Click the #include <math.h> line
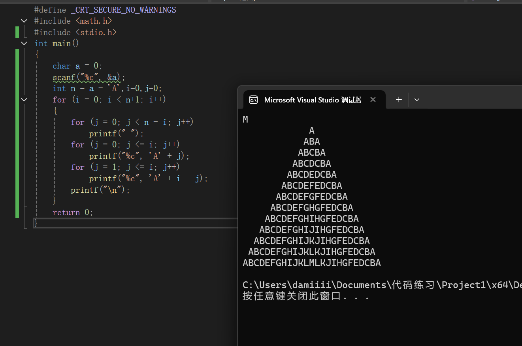 [73, 21]
